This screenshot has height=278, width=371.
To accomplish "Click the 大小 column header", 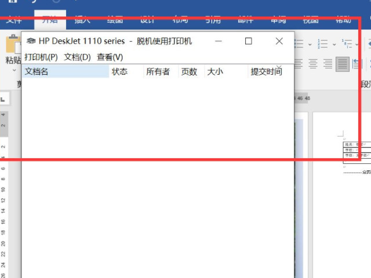I will click(x=225, y=71).
